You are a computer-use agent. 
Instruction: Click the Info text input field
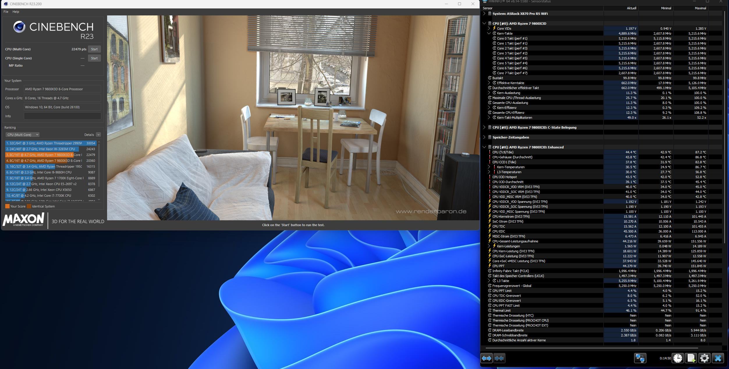tap(62, 116)
